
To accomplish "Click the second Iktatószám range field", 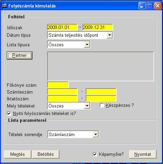I will (x=101, y=98).
